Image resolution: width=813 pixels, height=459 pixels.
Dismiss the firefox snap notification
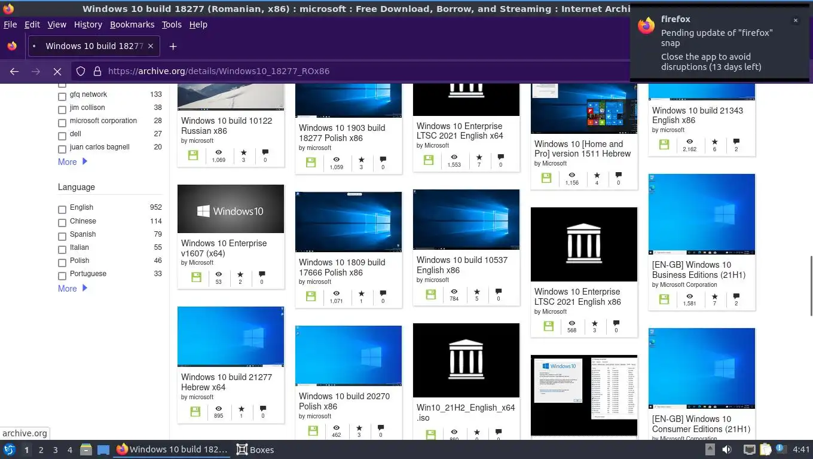(795, 20)
